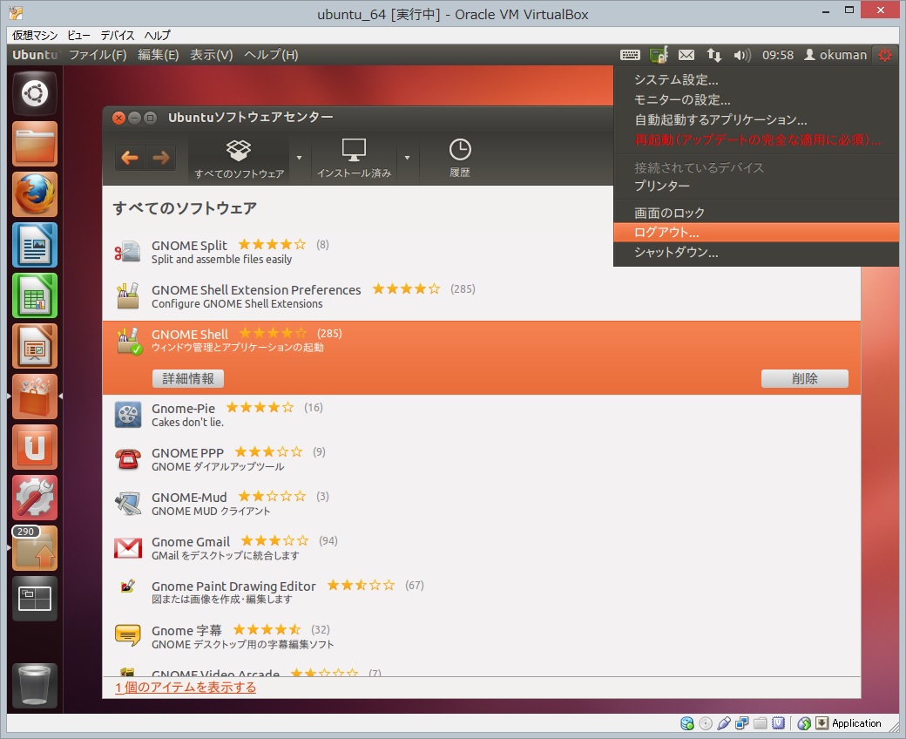
Task: Click the 1個のアイテムを表示する link
Action: pyautogui.click(x=186, y=687)
